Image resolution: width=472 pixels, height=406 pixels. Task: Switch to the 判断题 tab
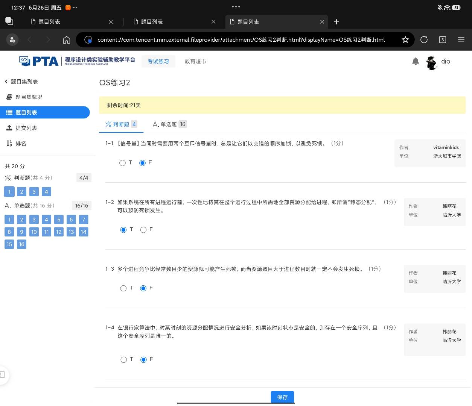pyautogui.click(x=121, y=124)
